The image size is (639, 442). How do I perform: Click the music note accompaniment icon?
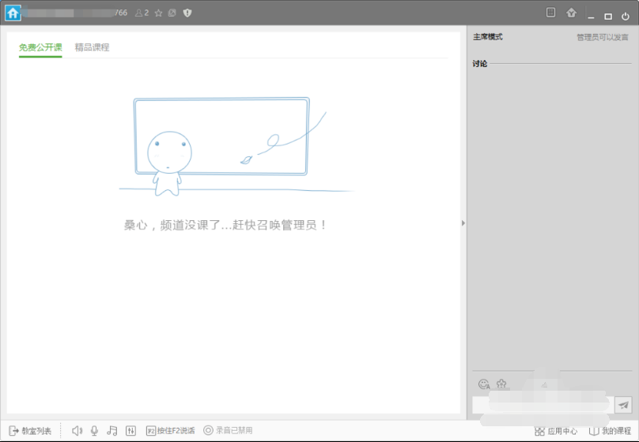pyautogui.click(x=112, y=430)
